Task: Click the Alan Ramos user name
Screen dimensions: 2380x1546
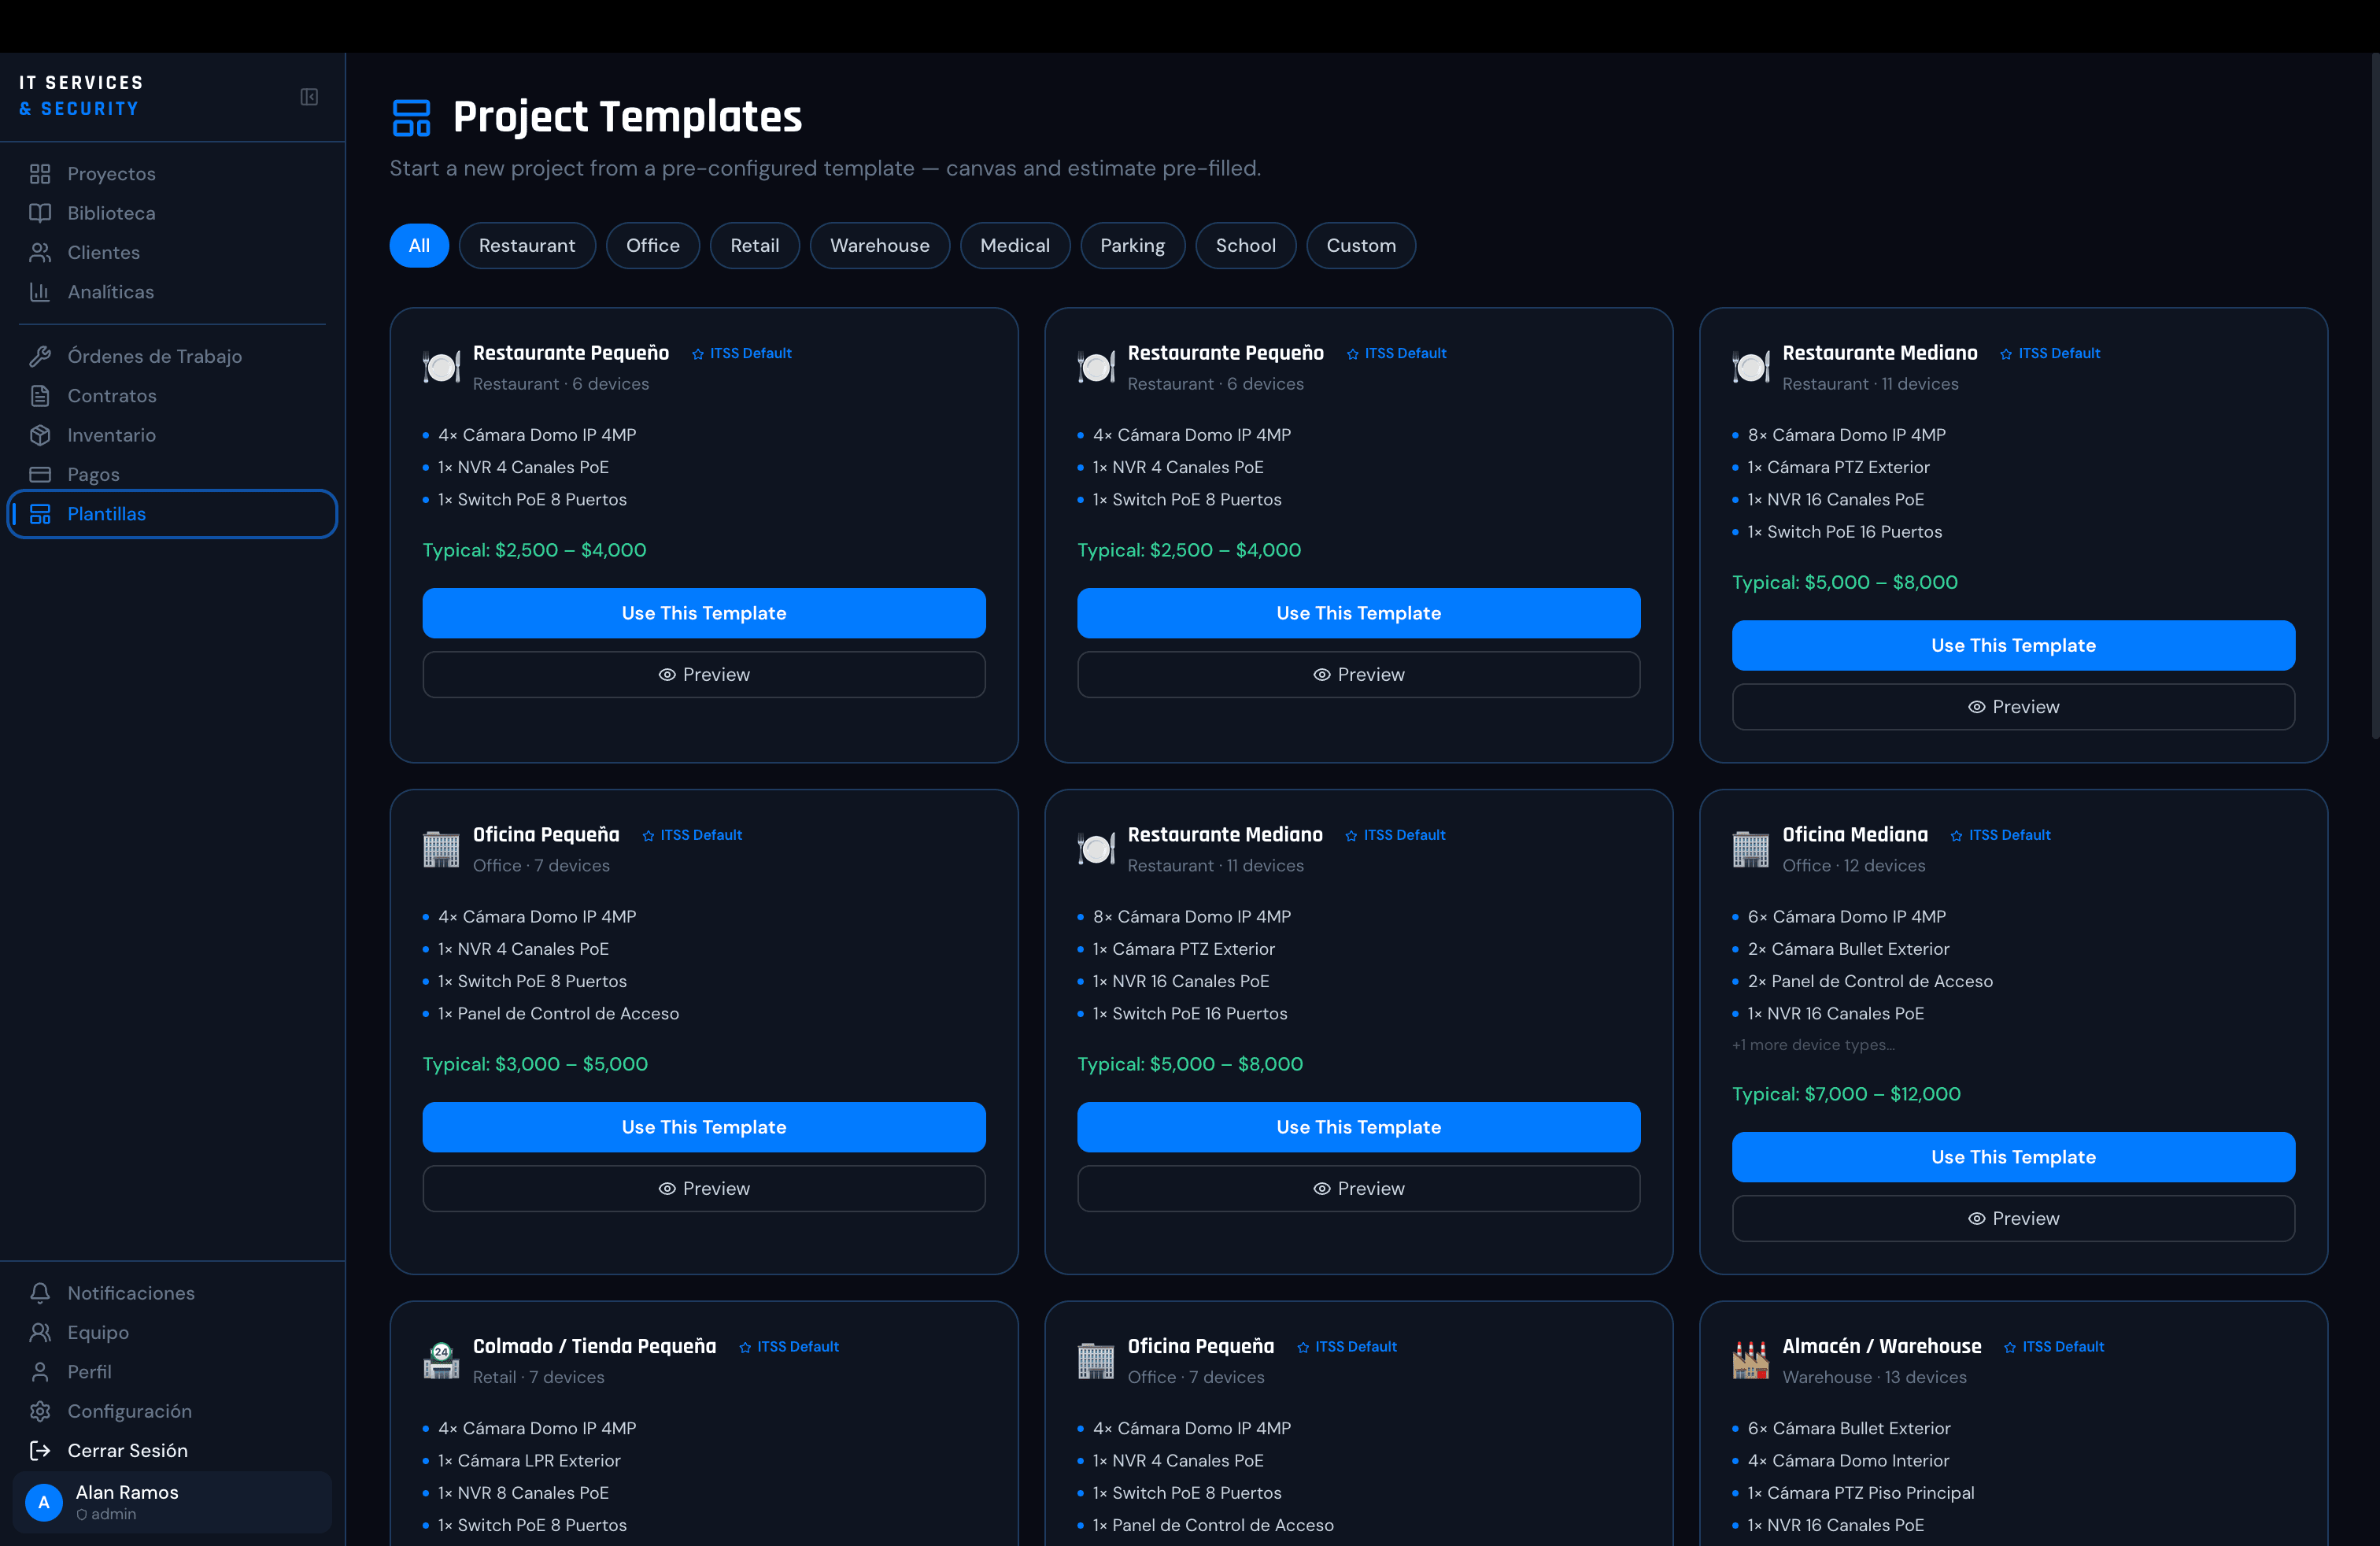Action: [x=127, y=1492]
